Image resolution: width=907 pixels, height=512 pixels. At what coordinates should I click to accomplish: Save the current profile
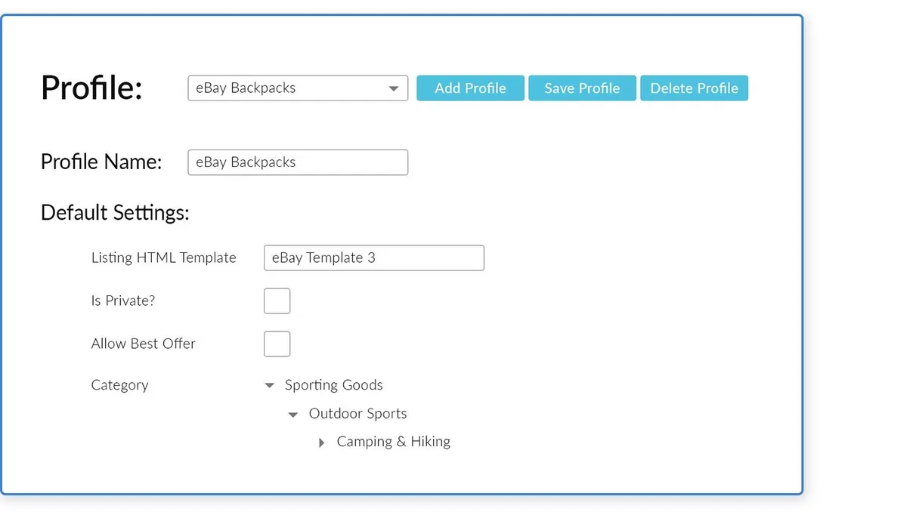click(582, 88)
